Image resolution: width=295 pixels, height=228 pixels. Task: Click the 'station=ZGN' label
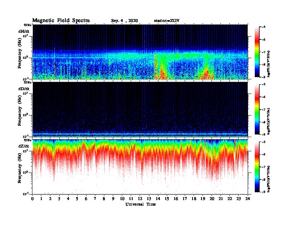coord(167,21)
